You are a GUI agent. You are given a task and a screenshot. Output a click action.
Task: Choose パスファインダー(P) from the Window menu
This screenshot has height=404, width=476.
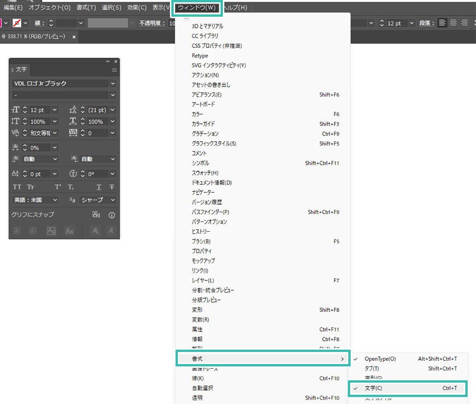pos(263,212)
